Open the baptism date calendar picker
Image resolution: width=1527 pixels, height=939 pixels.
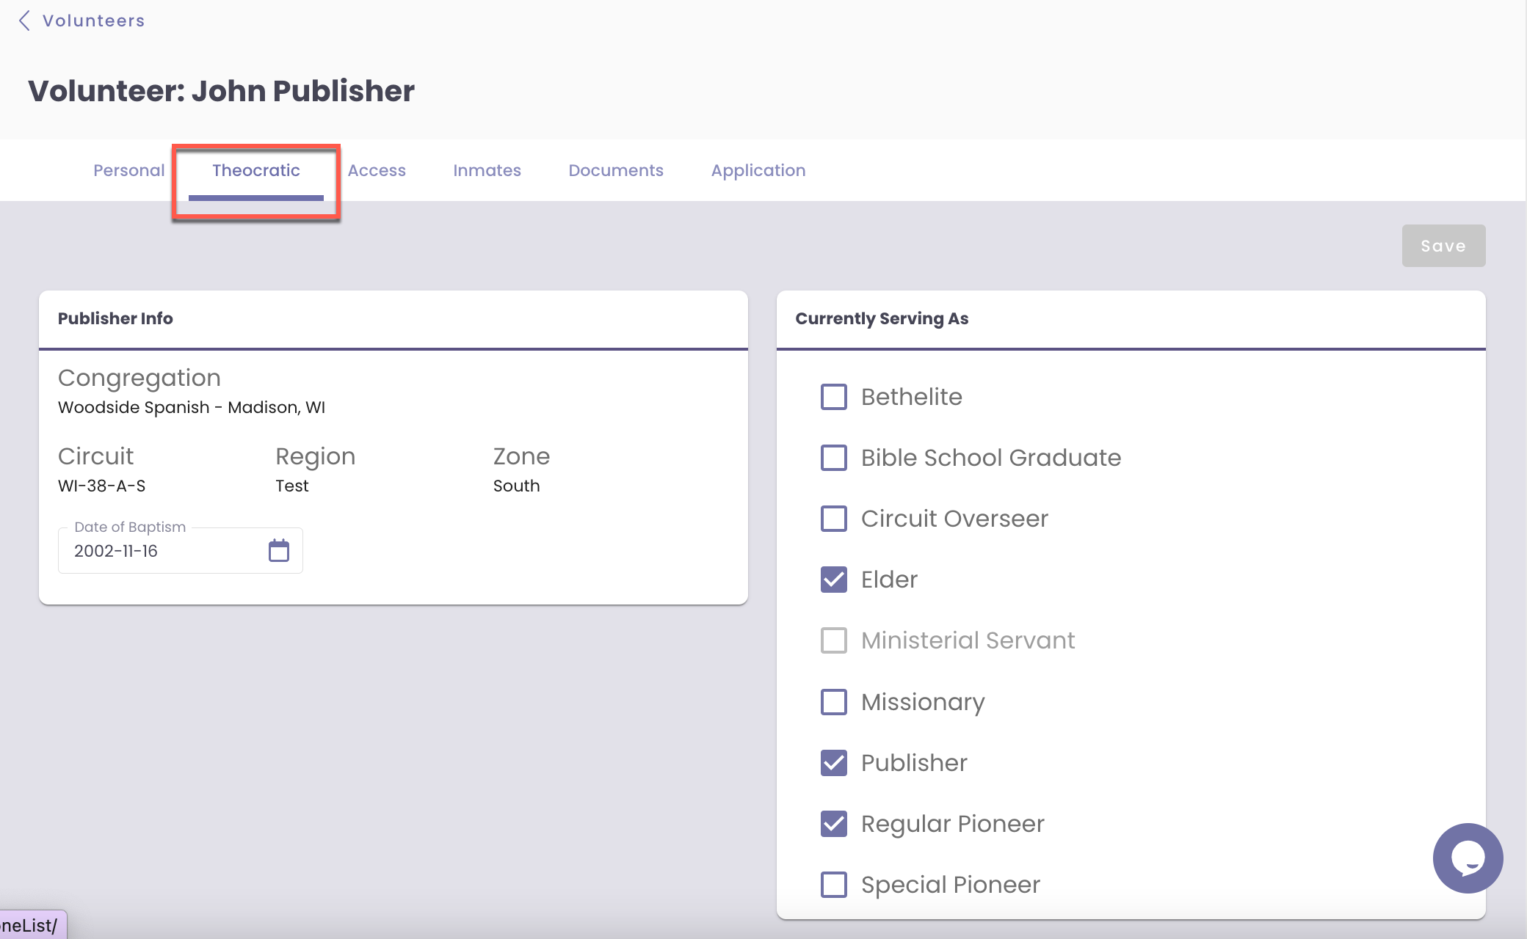[x=278, y=550]
